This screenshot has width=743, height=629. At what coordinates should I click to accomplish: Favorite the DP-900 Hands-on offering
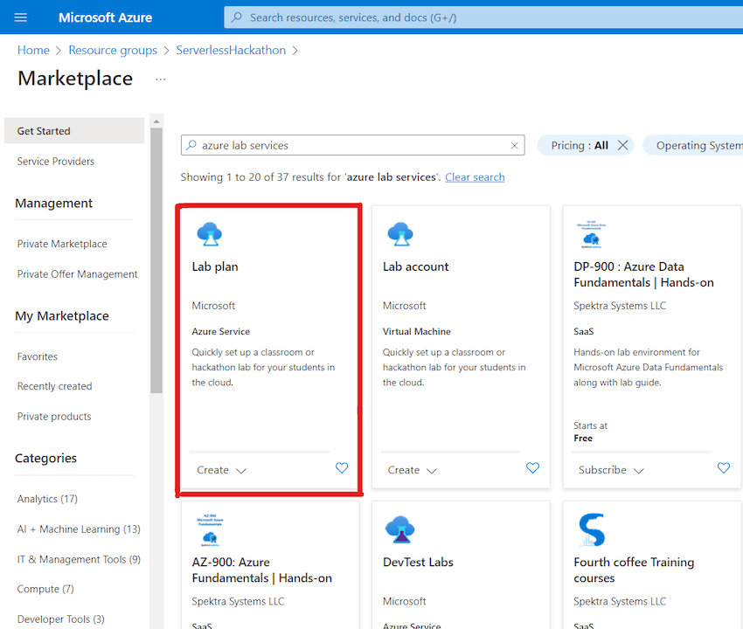723,468
